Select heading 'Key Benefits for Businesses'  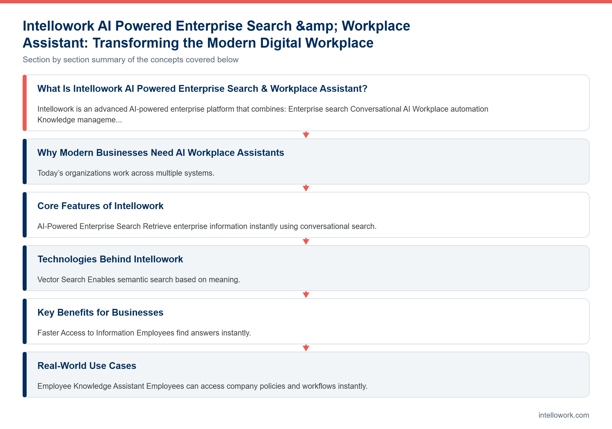(100, 313)
